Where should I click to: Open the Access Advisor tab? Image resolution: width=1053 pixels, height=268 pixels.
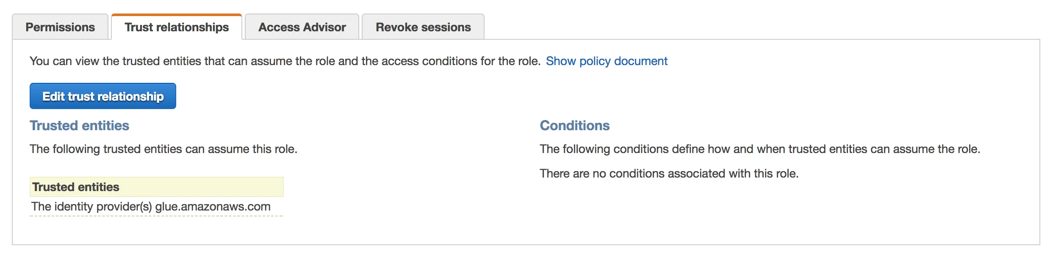pos(302,27)
